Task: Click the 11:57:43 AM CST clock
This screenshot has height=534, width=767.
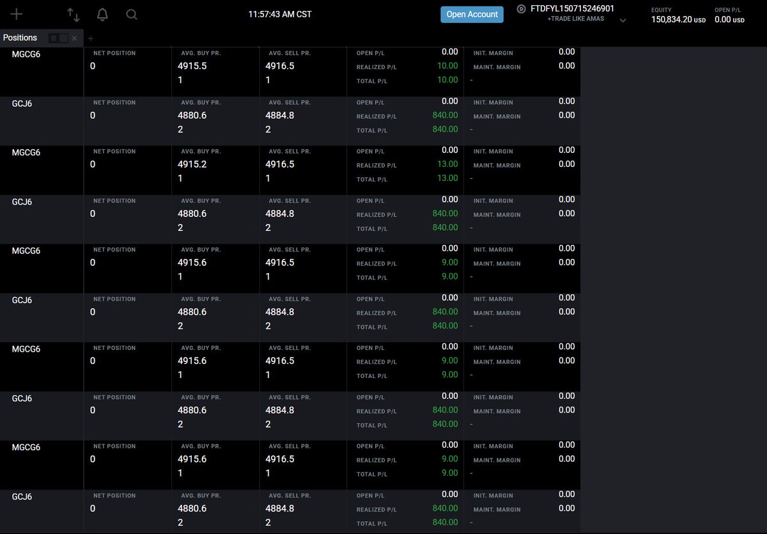Action: tap(280, 14)
